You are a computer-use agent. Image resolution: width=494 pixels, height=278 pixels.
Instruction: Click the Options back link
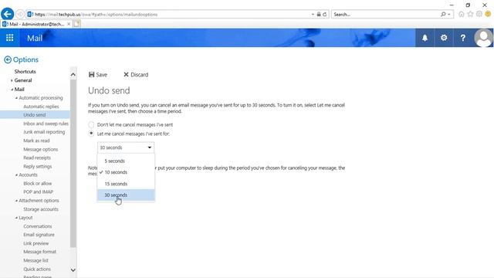click(25, 59)
